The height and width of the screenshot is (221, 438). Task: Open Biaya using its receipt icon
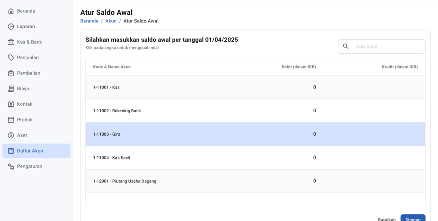pos(11,89)
